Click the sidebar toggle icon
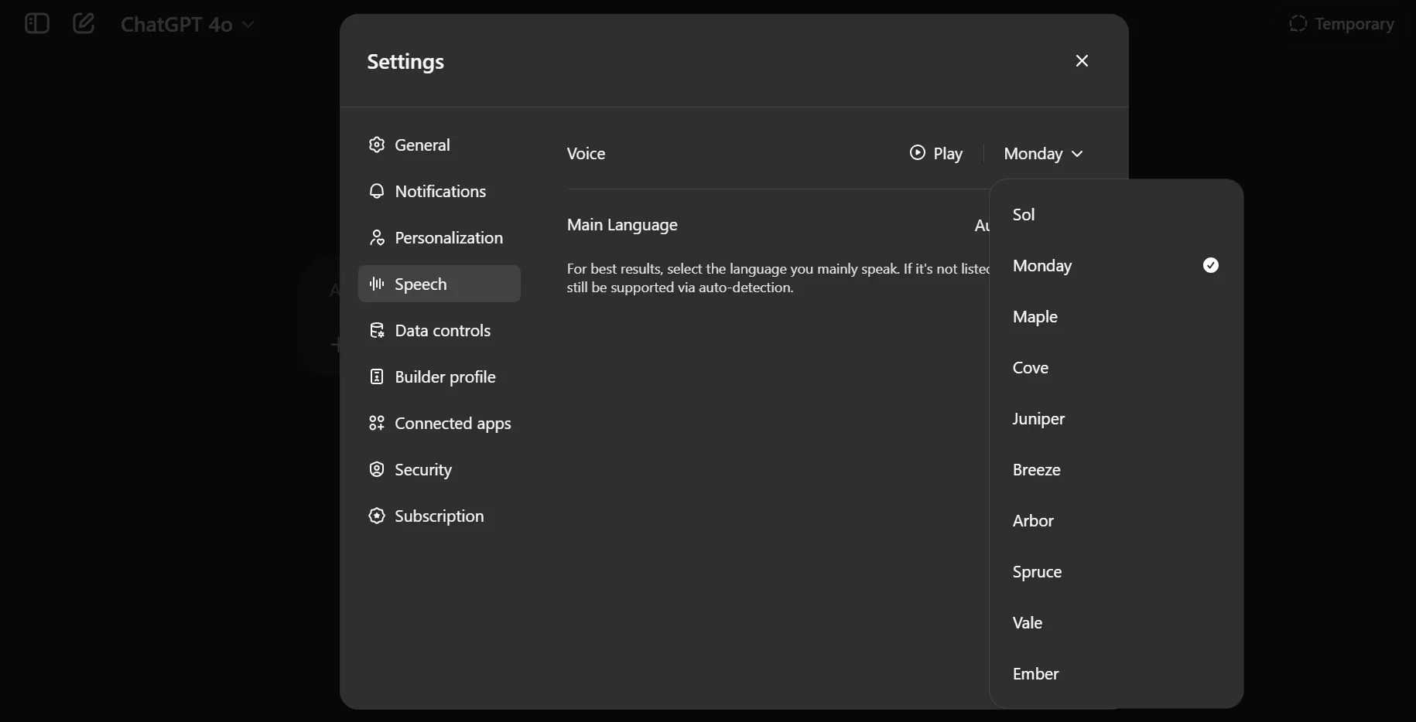This screenshot has width=1416, height=722. pyautogui.click(x=36, y=23)
